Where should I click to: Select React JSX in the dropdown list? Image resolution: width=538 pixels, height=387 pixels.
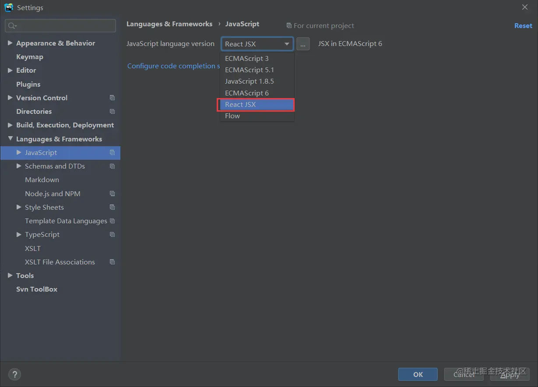coord(257,104)
